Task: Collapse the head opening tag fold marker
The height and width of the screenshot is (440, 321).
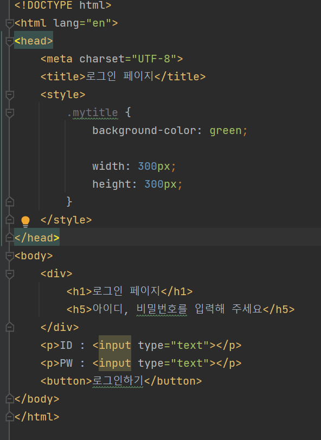Action: [x=10, y=41]
